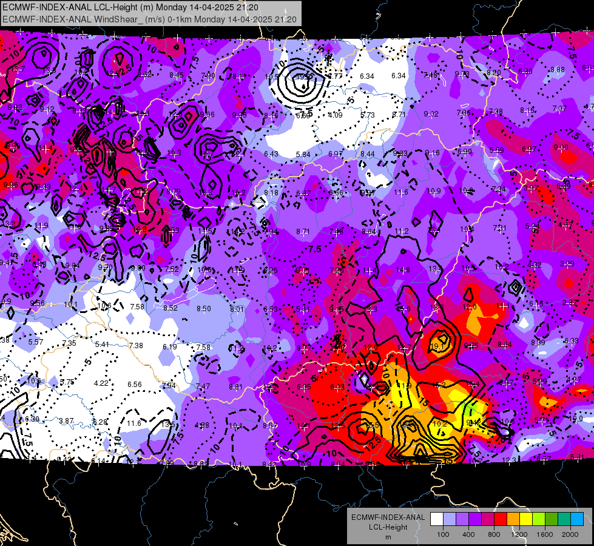Click the wind shear value 3.29
This screenshot has height=546, width=594.
tap(567, 264)
